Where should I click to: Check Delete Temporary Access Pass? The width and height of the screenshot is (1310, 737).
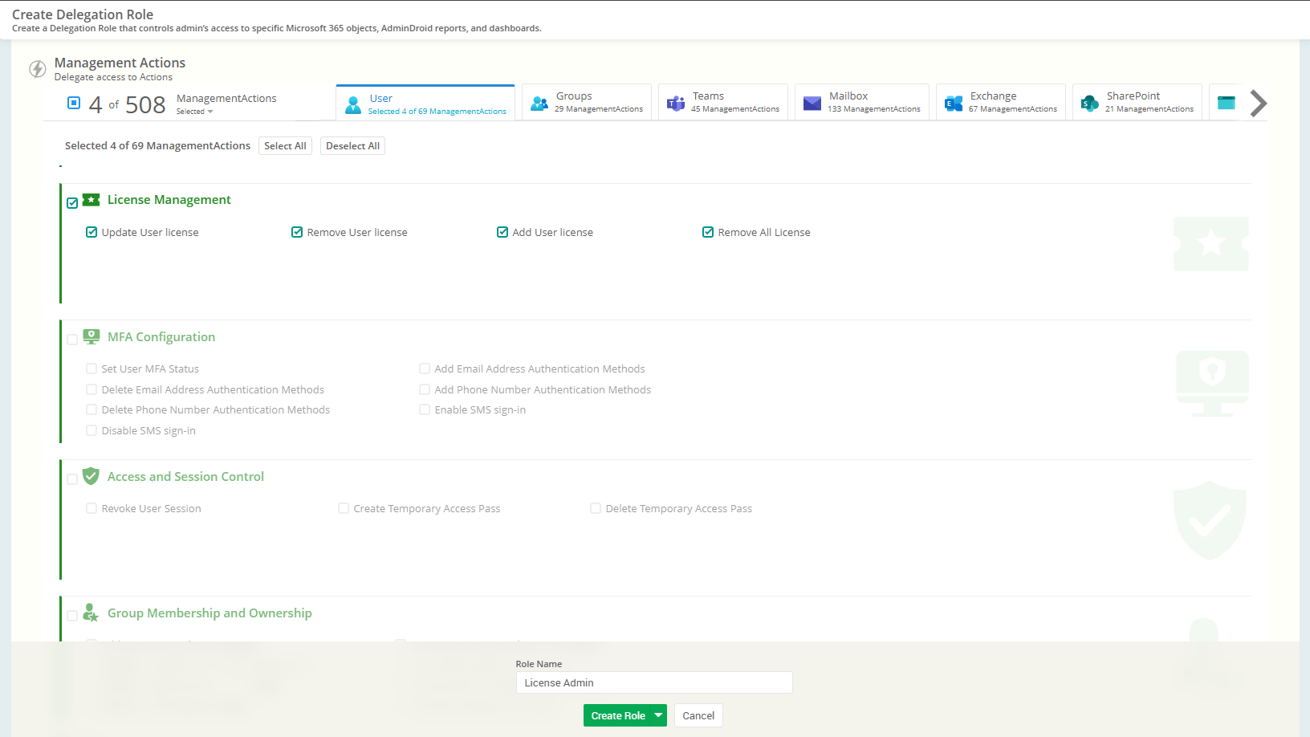tap(596, 508)
